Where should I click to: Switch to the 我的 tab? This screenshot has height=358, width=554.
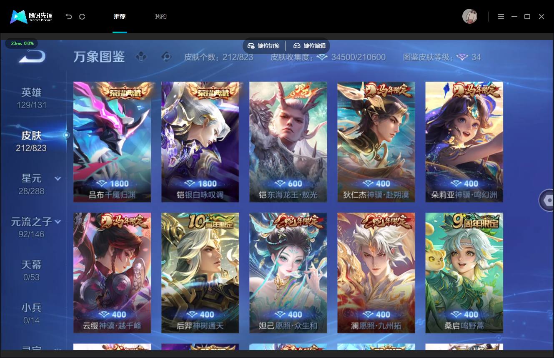coord(161,17)
